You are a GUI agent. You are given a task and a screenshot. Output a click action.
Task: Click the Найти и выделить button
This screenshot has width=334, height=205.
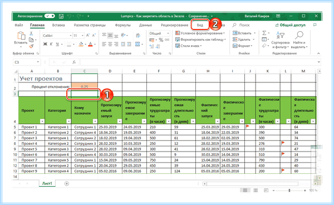click(x=299, y=40)
